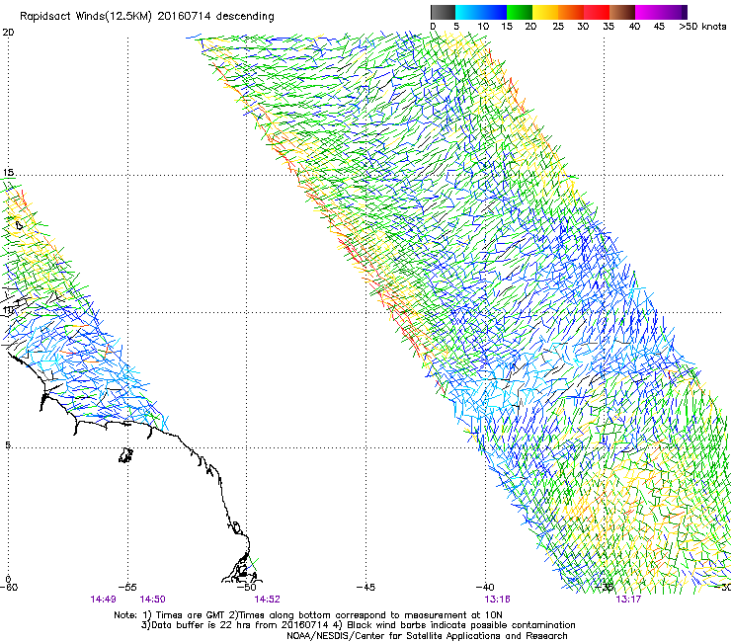The width and height of the screenshot is (731, 642).
Task: Click the longitude axis label '-45'
Action: point(365,587)
